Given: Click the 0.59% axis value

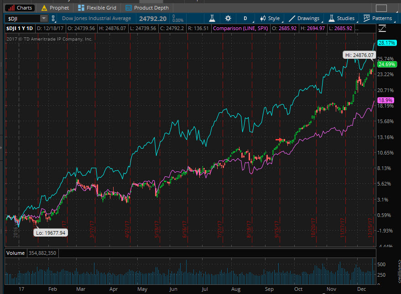Looking at the screenshot, I should tap(384, 215).
